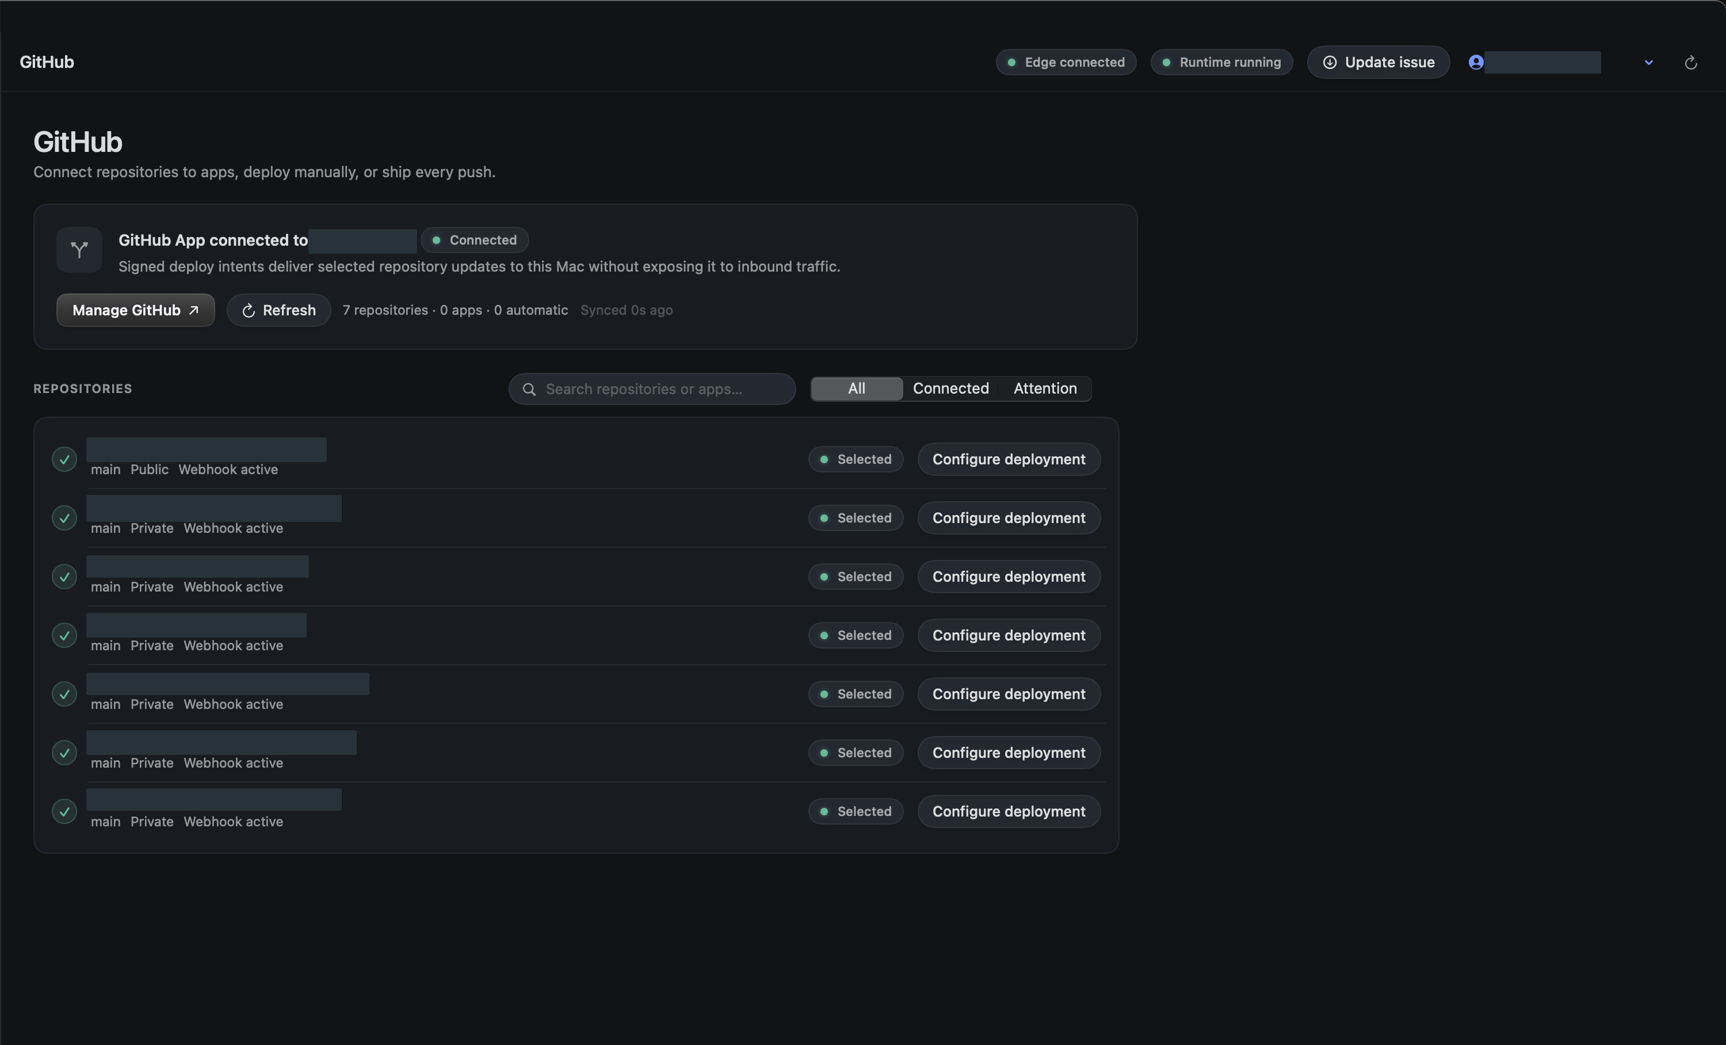
Task: Open Manage GitHub external link button
Action: (135, 310)
